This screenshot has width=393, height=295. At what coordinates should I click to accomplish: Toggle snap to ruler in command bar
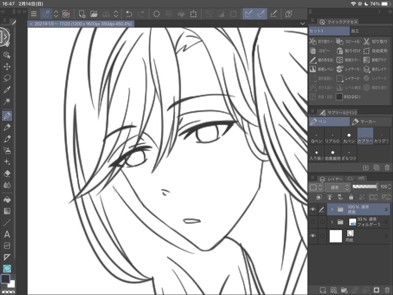tap(249, 14)
